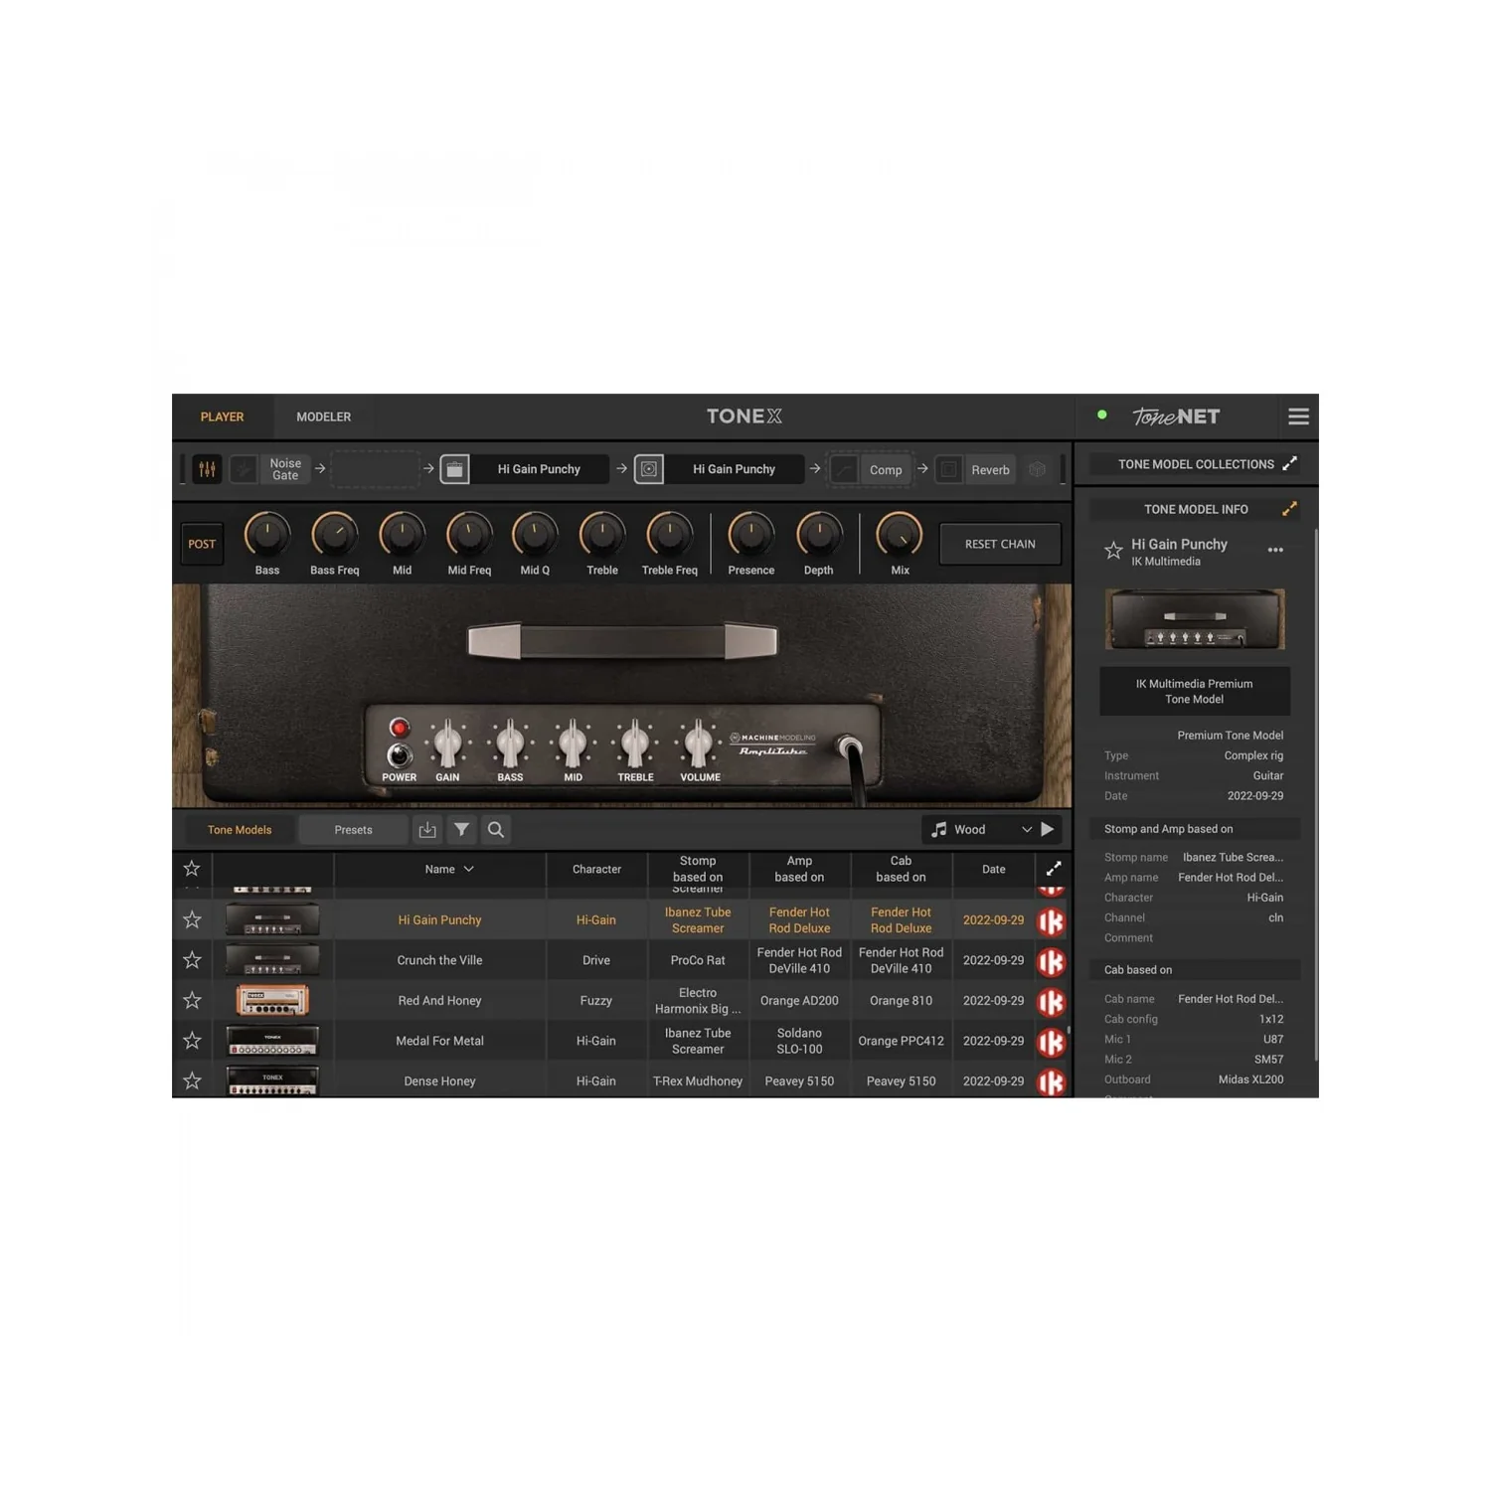The height and width of the screenshot is (1491, 1491).
Task: Click the IK logo on Dense Honey row
Action: coord(1052,1081)
